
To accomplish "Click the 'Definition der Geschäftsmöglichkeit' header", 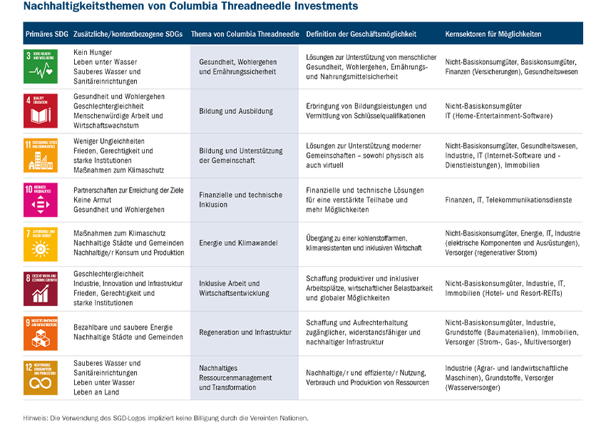I will tap(361, 34).
